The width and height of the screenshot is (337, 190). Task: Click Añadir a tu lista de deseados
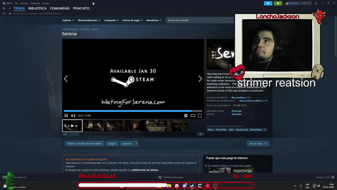point(85,144)
